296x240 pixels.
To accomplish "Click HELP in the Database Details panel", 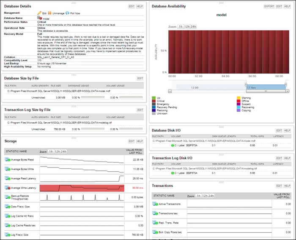I will 140,6.
